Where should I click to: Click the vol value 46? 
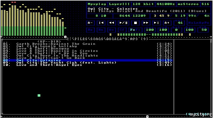tap(180, 23)
